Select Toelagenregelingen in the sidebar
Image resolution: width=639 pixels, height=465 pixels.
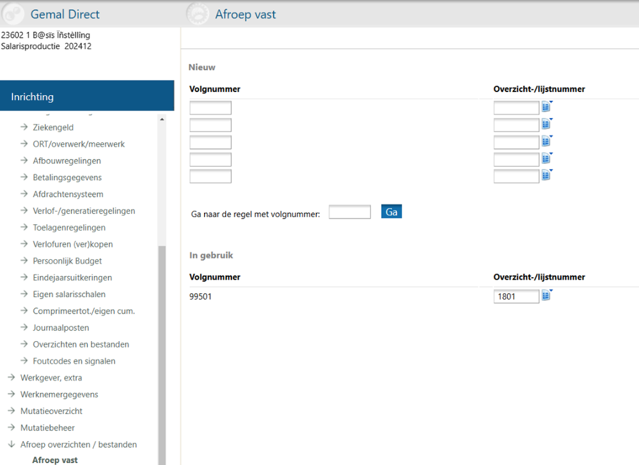[x=69, y=227]
